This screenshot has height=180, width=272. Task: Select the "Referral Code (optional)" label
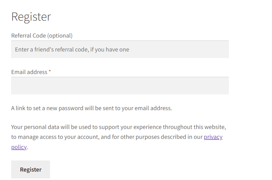click(x=42, y=36)
